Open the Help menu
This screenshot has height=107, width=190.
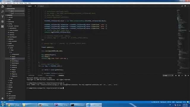pyautogui.click(x=29, y=3)
